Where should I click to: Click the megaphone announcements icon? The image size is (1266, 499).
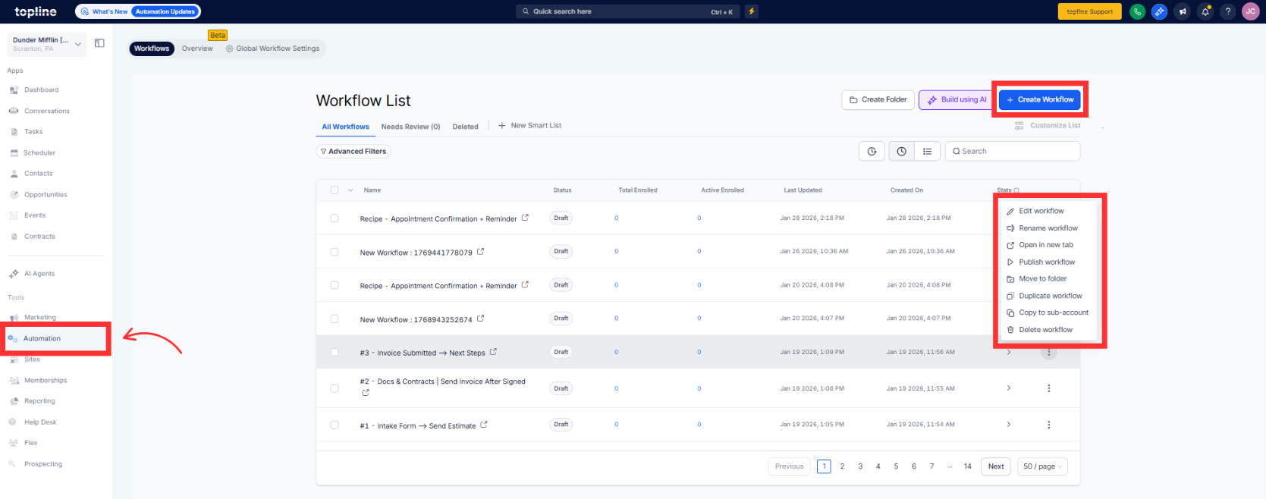pos(1183,11)
